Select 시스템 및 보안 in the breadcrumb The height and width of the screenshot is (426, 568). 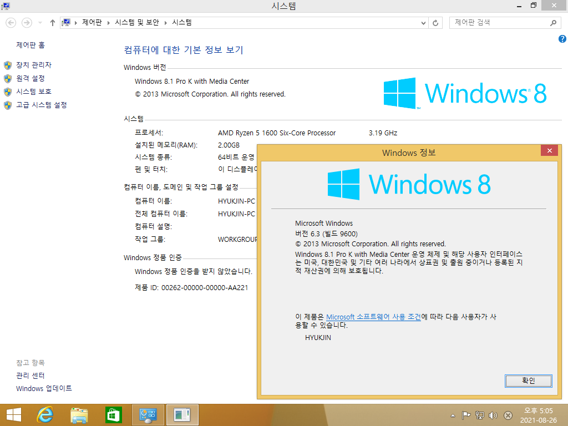pyautogui.click(x=137, y=22)
